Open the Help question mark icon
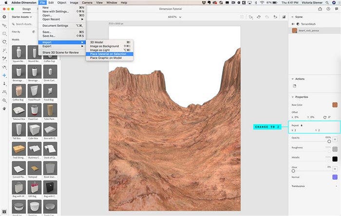Image resolution: width=341 pixels, height=216 pixels. pyautogui.click(x=328, y=9)
